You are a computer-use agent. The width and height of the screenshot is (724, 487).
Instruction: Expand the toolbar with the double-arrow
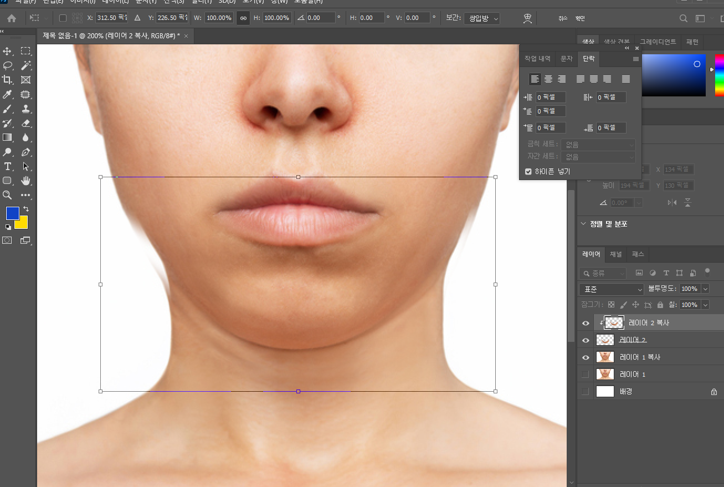(2, 31)
